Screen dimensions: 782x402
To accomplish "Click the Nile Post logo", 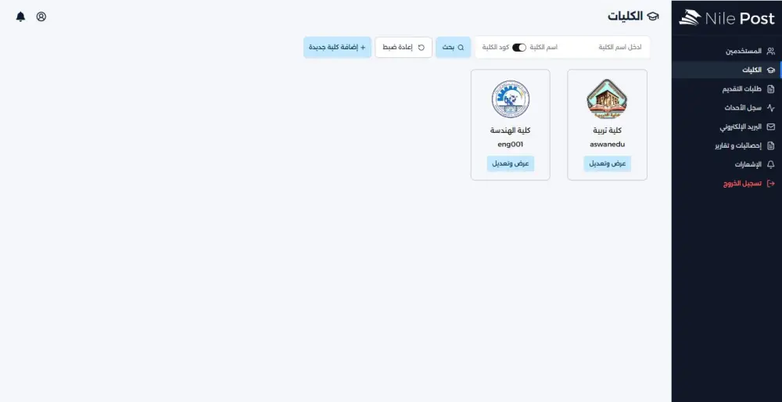I will click(x=726, y=18).
